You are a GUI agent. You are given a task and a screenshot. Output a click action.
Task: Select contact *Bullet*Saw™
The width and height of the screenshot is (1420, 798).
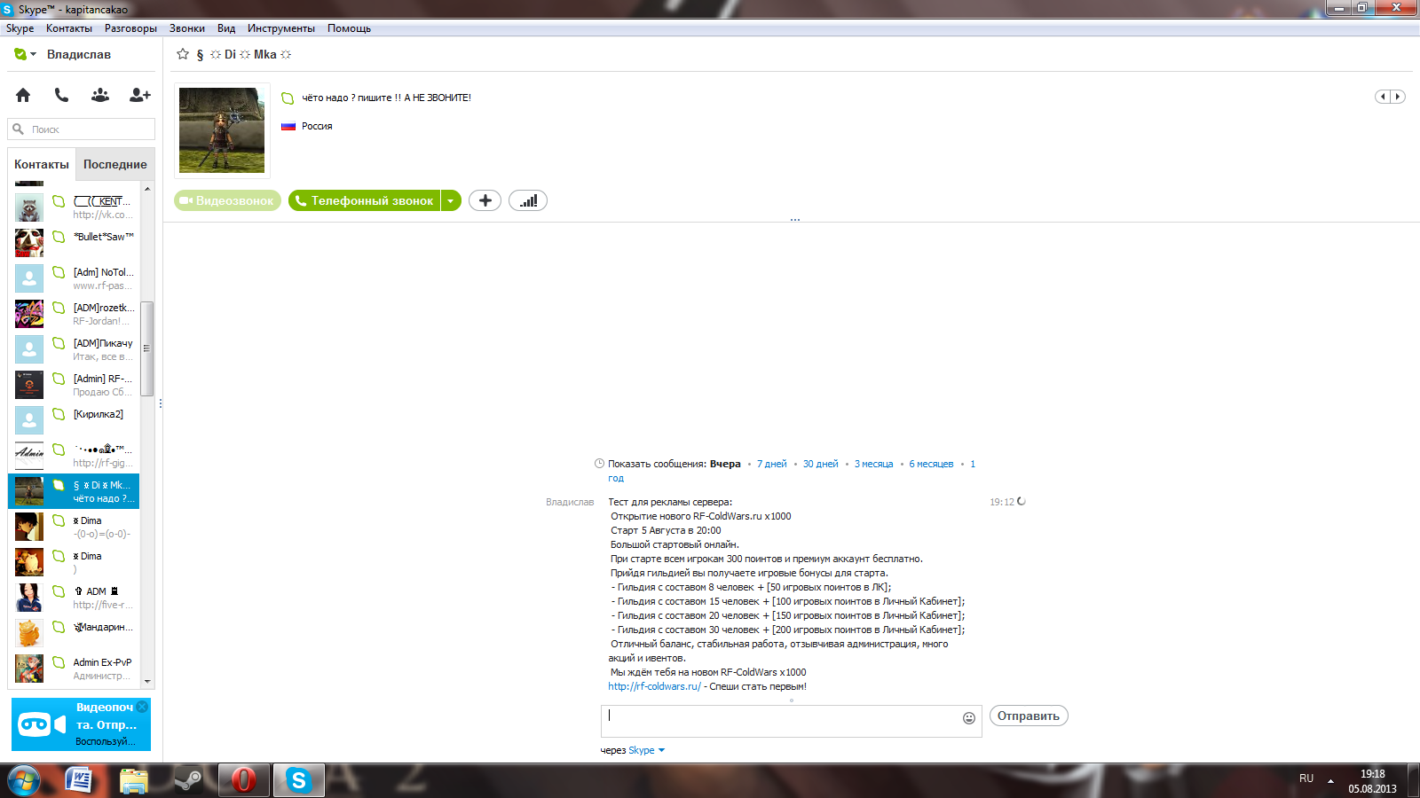(75, 243)
